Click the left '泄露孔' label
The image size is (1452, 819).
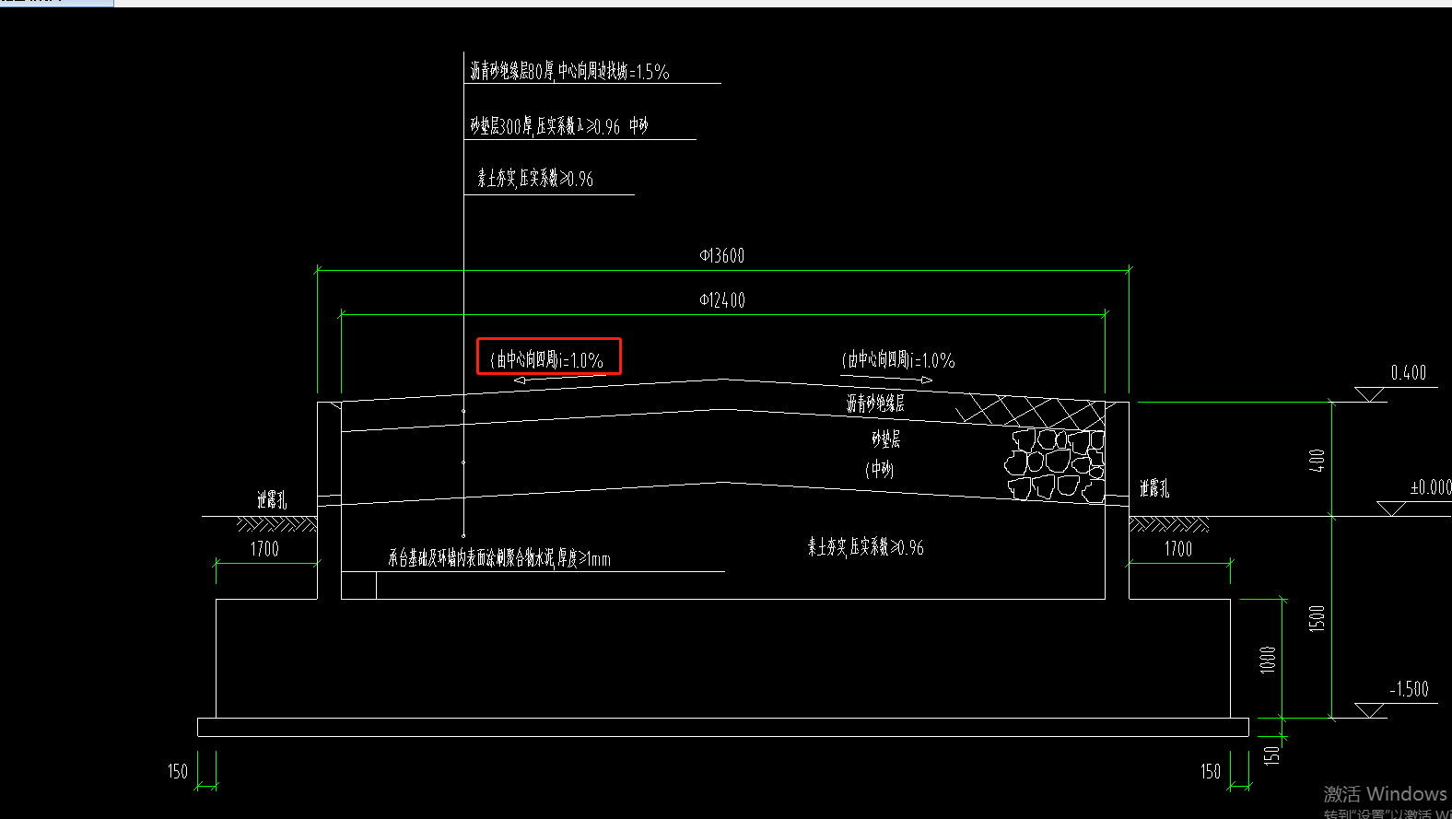pyautogui.click(x=272, y=499)
